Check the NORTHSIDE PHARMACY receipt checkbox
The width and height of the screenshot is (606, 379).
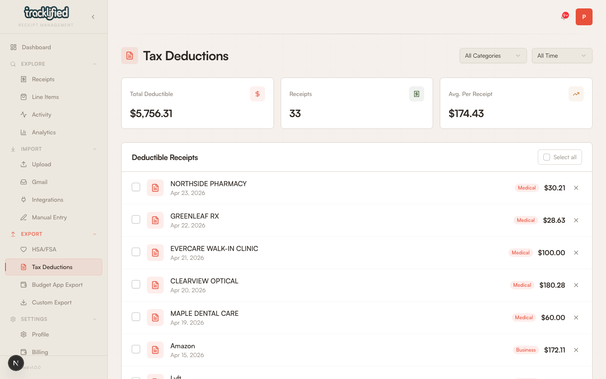[136, 187]
